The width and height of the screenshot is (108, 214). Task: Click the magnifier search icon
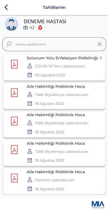[9, 44]
